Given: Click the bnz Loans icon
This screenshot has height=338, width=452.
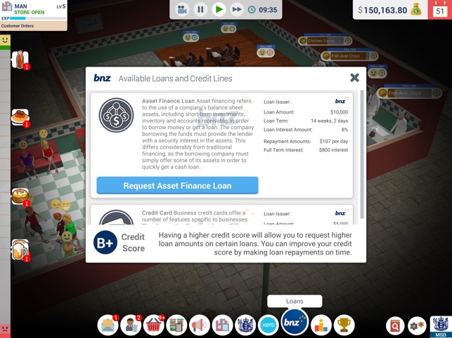Looking at the screenshot, I should point(295,322).
